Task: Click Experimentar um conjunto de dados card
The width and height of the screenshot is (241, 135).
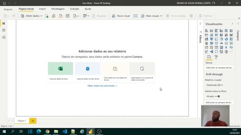Action: click(x=142, y=72)
